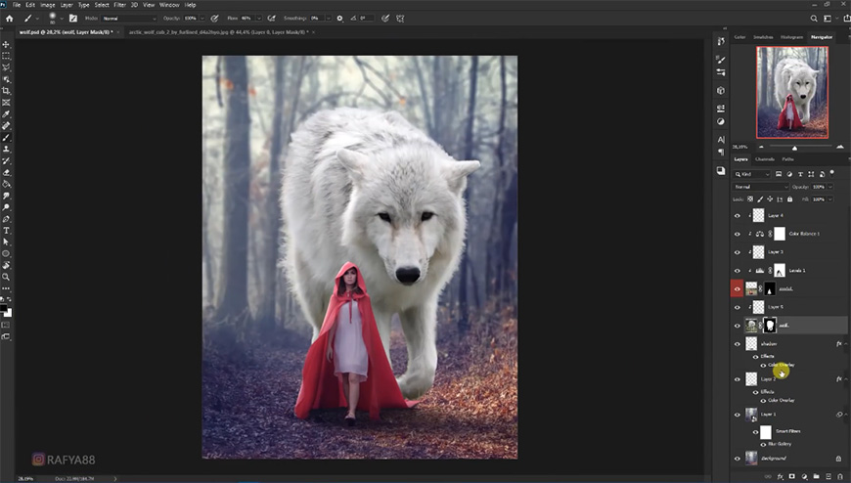Click Delete layer trash icon
The width and height of the screenshot is (851, 483).
[840, 476]
